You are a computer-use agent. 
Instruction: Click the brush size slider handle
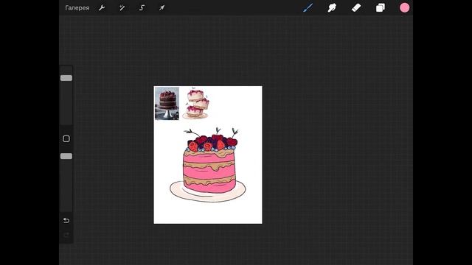(x=66, y=78)
